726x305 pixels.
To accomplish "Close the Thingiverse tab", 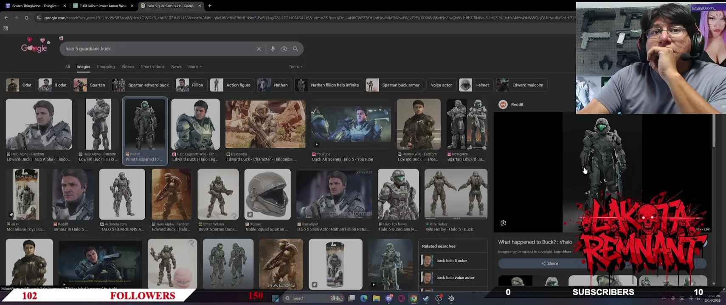I will click(65, 6).
